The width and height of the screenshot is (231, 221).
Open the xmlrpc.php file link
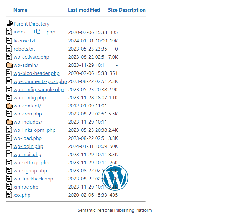click(x=26, y=187)
